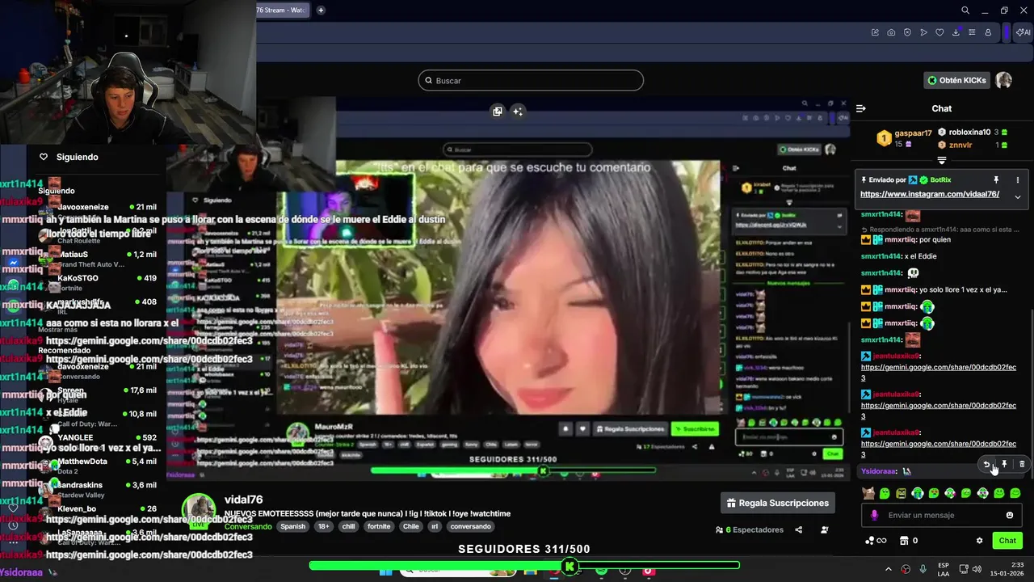
Task: Click the Buscar search field
Action: coord(531,81)
